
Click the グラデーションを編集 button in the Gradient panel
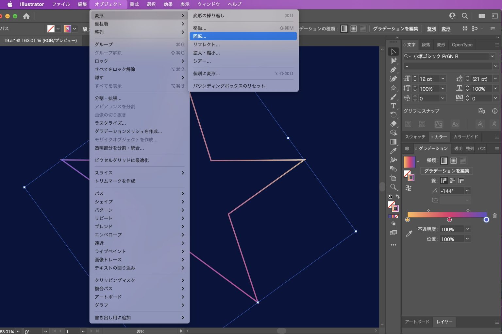(446, 171)
